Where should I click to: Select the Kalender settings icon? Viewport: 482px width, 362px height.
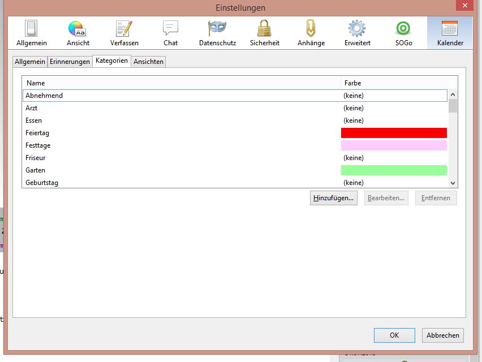pos(450,33)
